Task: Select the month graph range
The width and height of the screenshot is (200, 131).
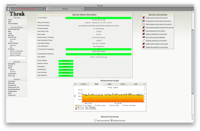Action: tap(123, 84)
